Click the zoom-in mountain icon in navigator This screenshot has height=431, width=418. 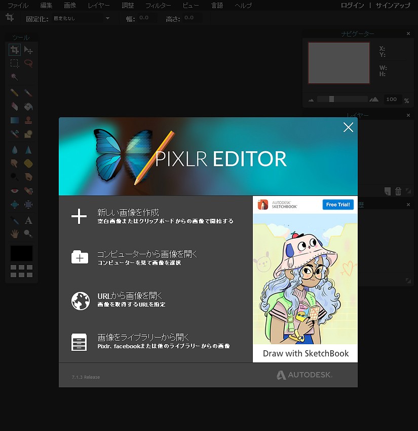pyautogui.click(x=374, y=100)
